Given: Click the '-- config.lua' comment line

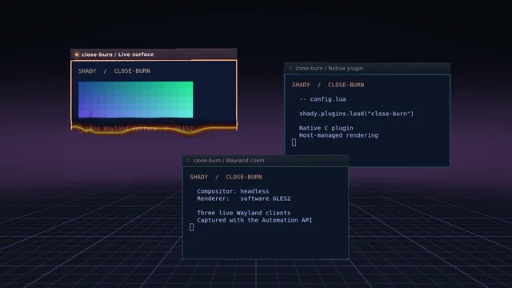Looking at the screenshot, I should tap(322, 99).
